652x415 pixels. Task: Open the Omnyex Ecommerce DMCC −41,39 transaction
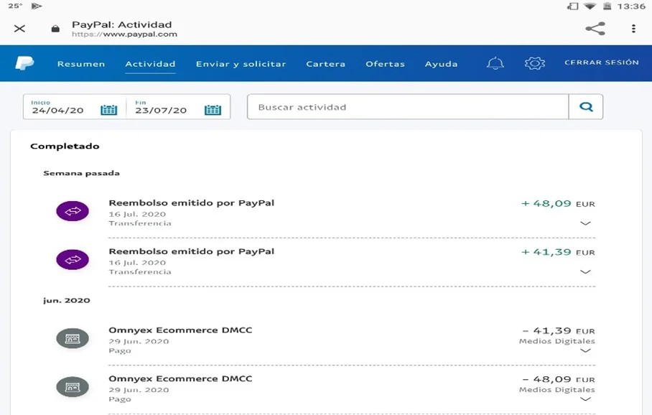tap(352, 340)
